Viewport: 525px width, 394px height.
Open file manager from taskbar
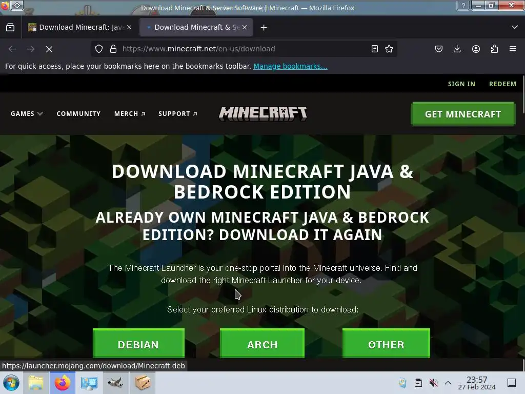[x=36, y=383]
